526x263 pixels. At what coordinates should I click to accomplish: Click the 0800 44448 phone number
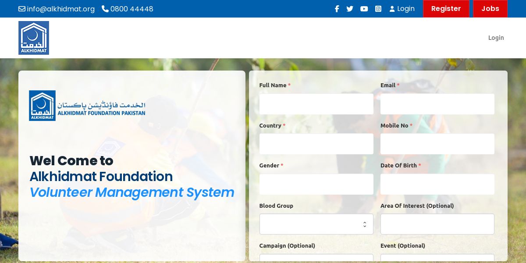pos(132,9)
